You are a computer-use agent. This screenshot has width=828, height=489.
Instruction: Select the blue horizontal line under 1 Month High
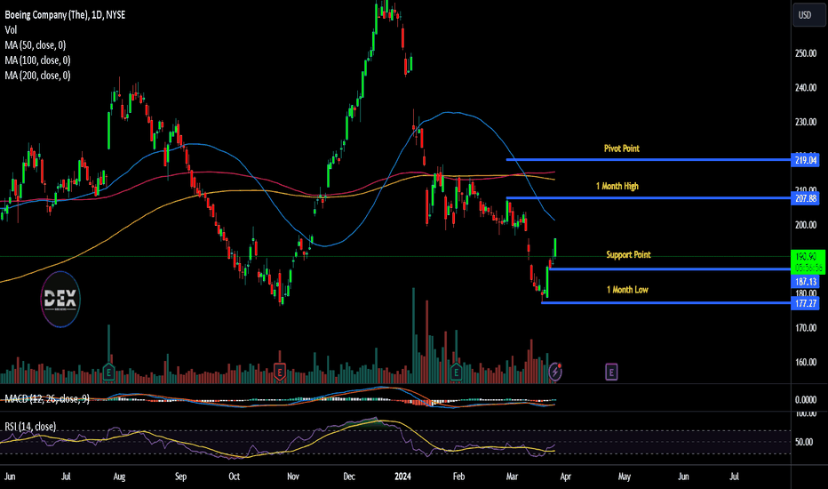click(x=649, y=197)
